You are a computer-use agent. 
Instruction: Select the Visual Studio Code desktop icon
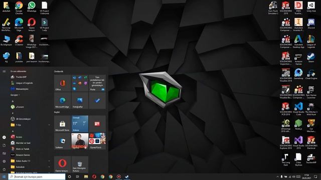click(x=298, y=109)
